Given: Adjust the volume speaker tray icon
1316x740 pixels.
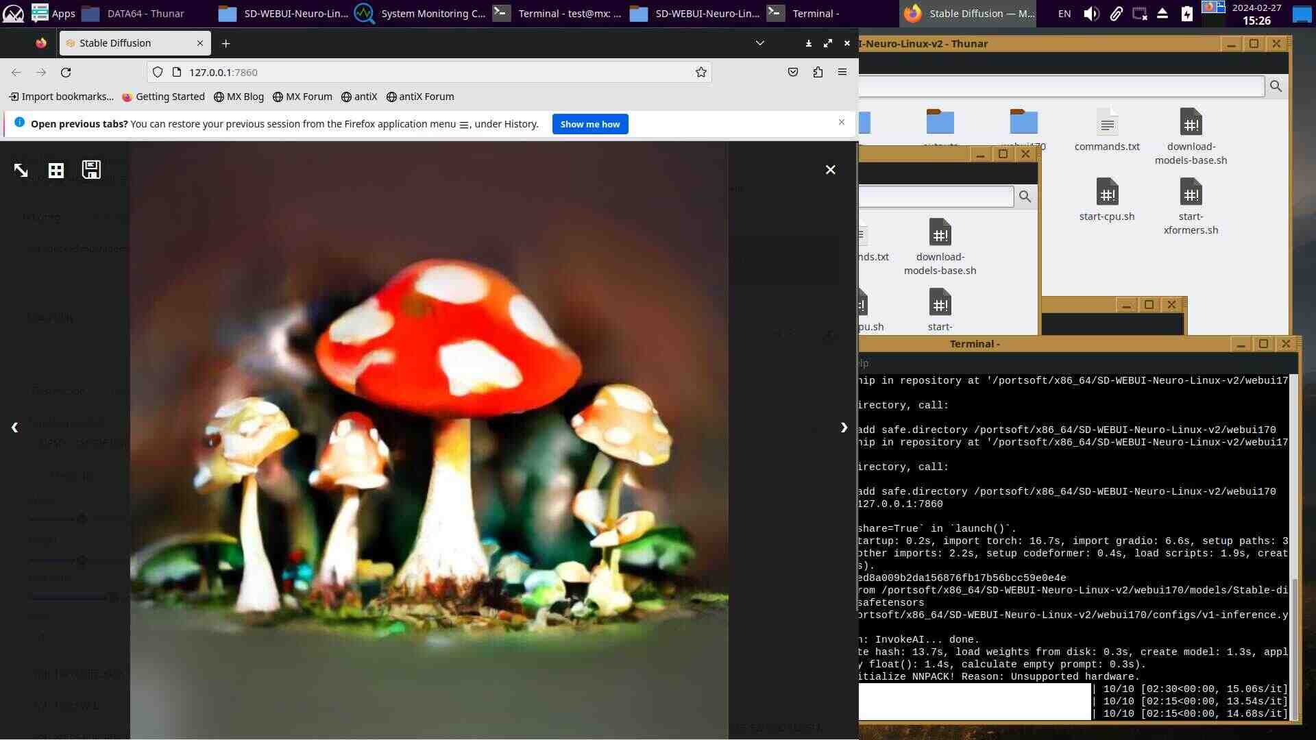Looking at the screenshot, I should pos(1091,13).
